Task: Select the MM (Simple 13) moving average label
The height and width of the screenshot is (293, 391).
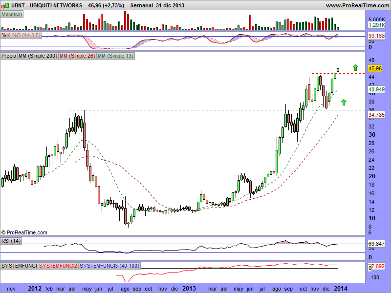Action: point(115,56)
